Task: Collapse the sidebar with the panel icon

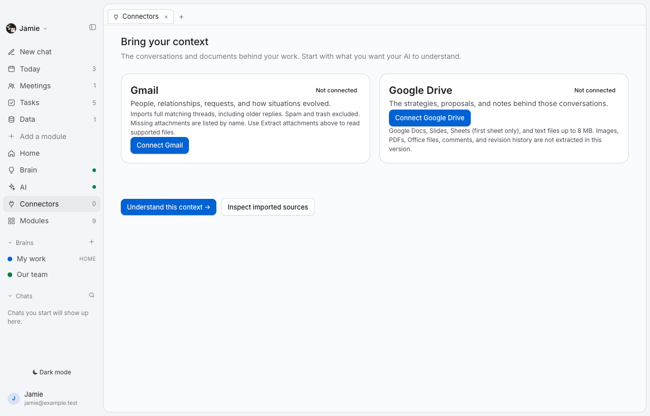Action: [92, 27]
